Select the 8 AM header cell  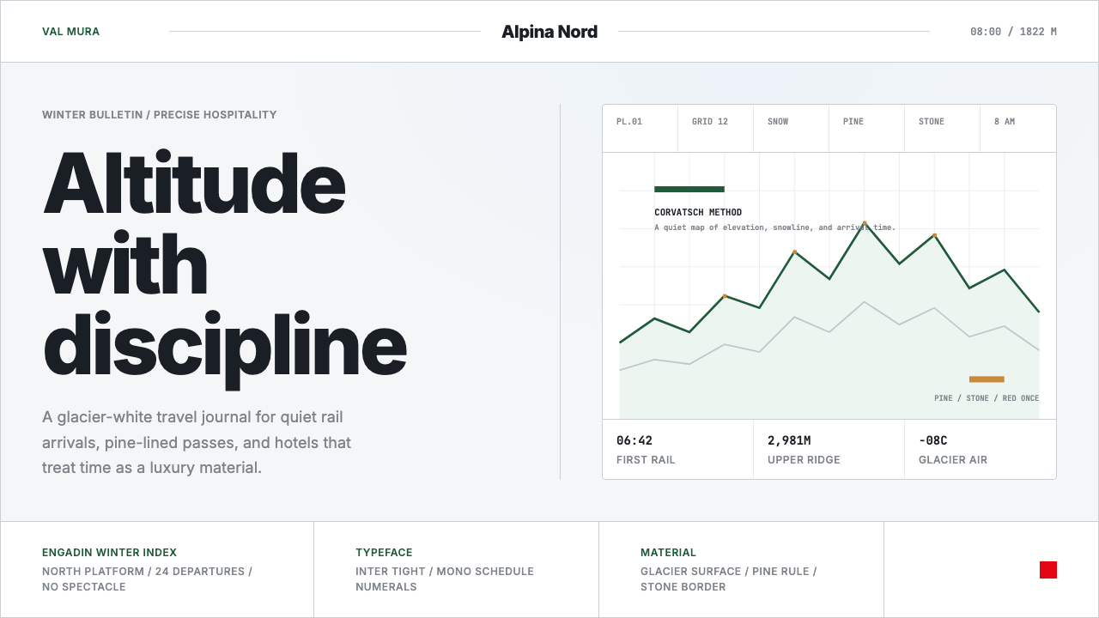1018,129
